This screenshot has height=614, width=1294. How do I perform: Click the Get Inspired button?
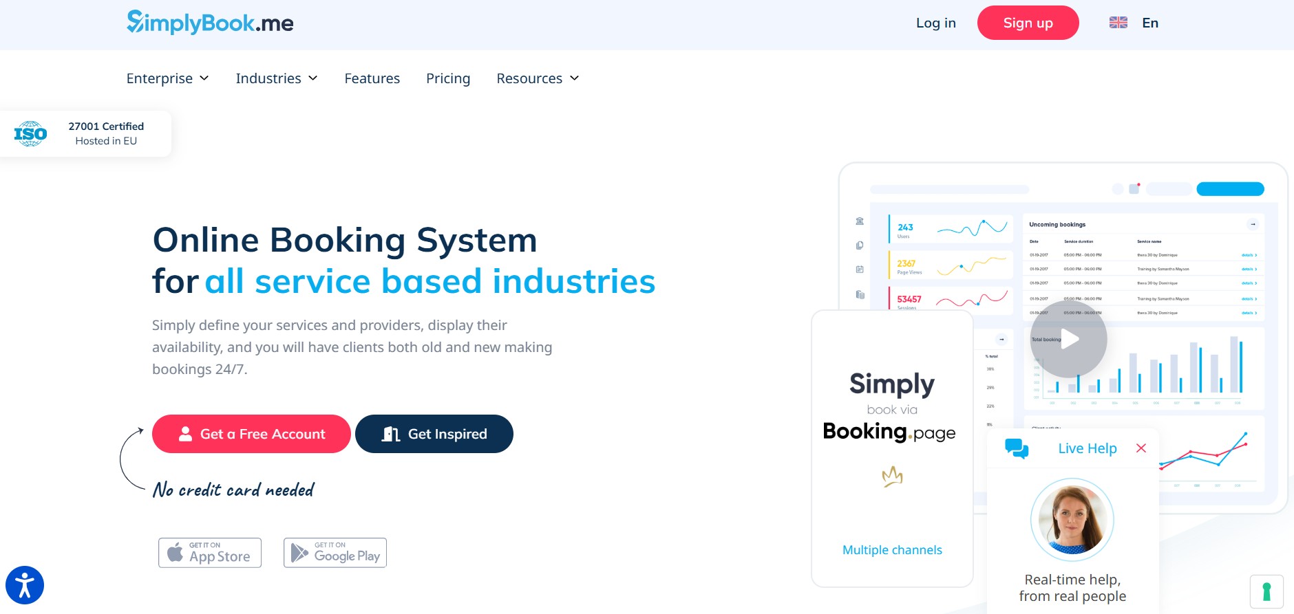(434, 434)
